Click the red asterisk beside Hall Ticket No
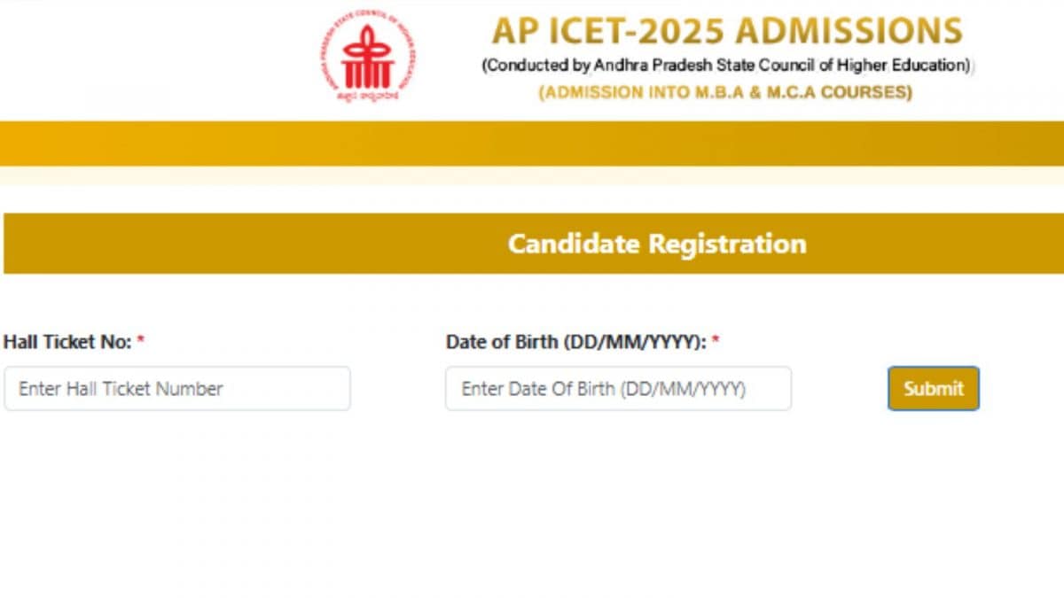The width and height of the screenshot is (1064, 598). [x=140, y=340]
